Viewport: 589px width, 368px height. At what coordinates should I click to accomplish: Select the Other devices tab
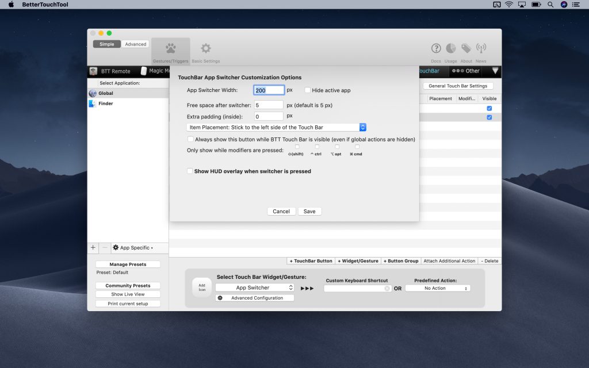tap(466, 71)
